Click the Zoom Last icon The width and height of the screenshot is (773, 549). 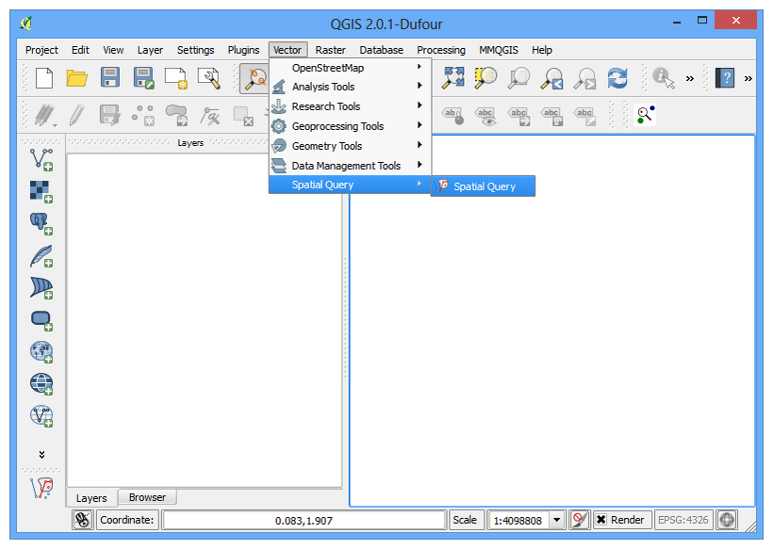[x=551, y=78]
